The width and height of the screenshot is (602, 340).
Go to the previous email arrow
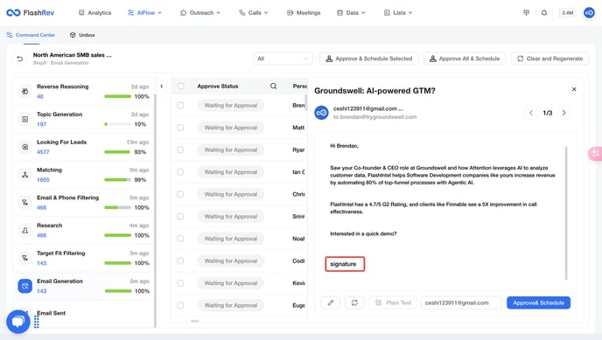pos(531,113)
